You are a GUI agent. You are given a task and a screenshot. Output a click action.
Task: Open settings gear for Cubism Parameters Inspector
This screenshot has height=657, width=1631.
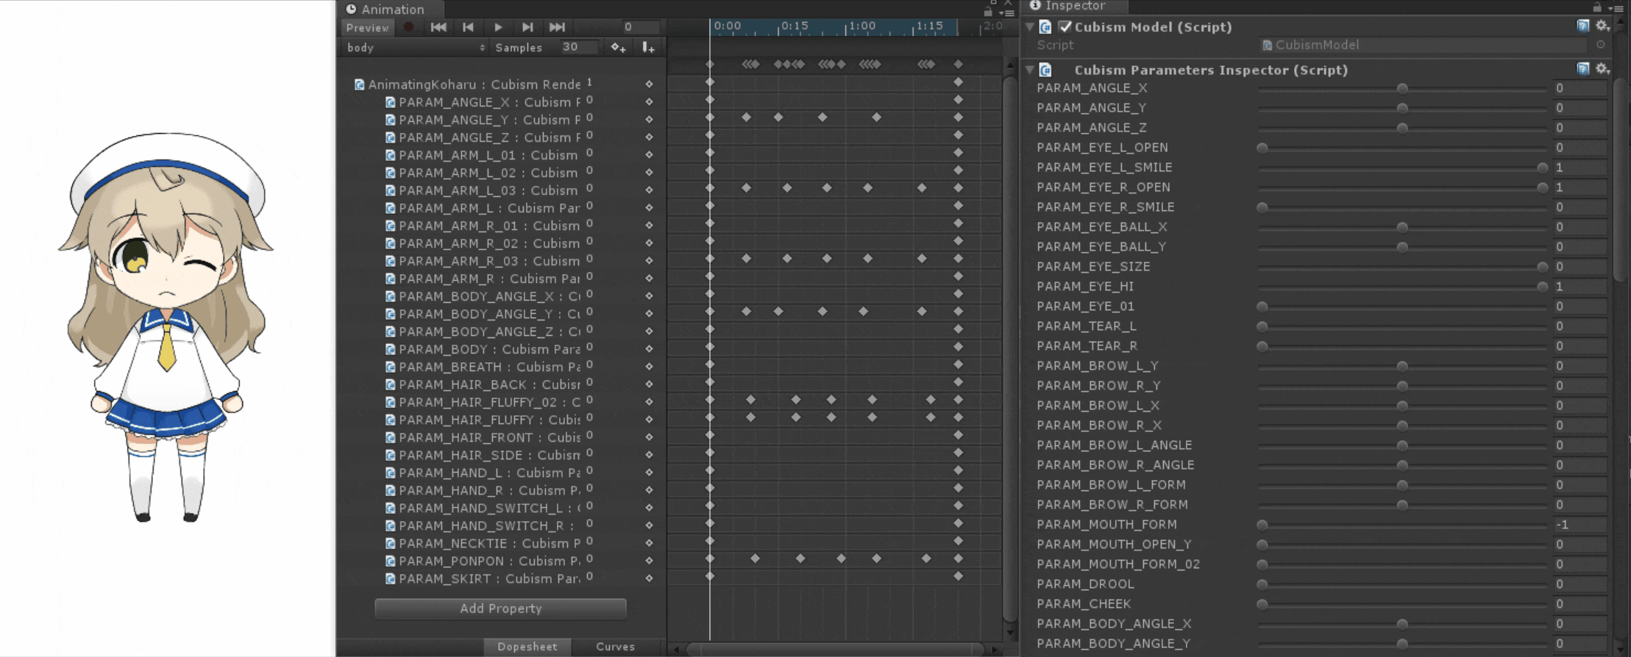[1602, 68]
